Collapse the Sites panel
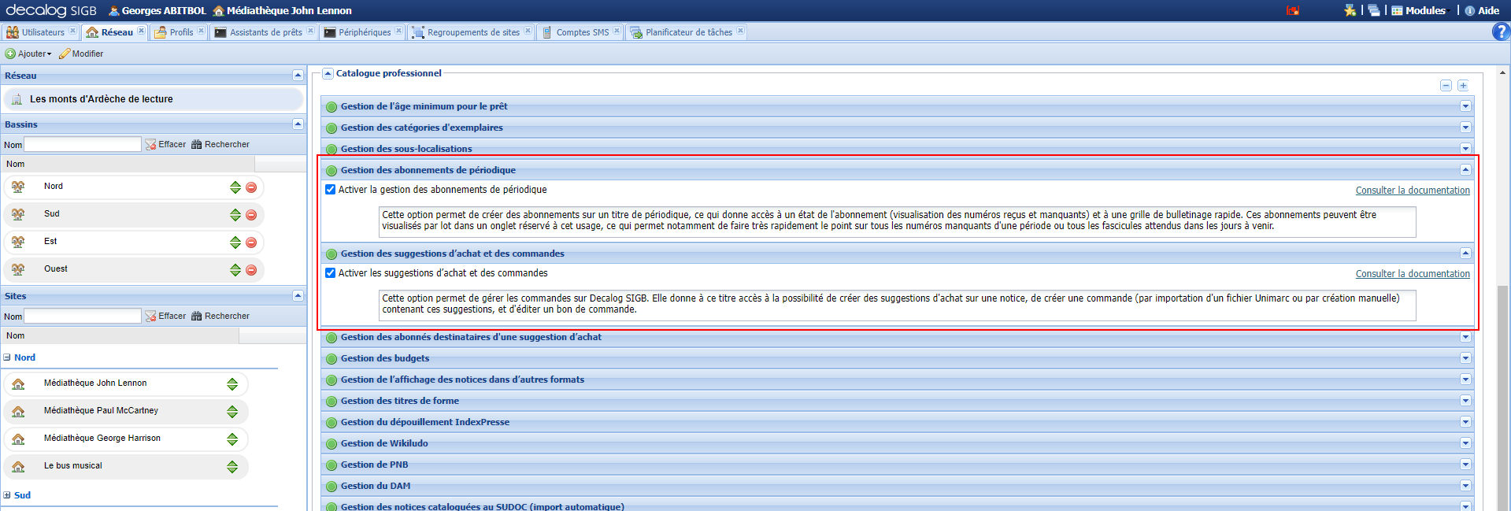Viewport: 1511px width, 511px height. click(x=298, y=295)
